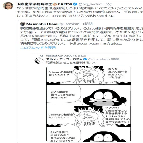Image resolution: width=143 pixels, height=143 pixels.
Task: Click the 1時間 timestamp
Action: (x=88, y=24)
